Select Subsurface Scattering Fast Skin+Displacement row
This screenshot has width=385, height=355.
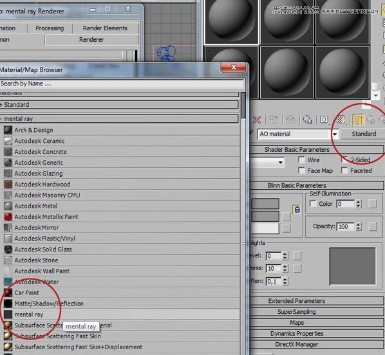click(120, 347)
